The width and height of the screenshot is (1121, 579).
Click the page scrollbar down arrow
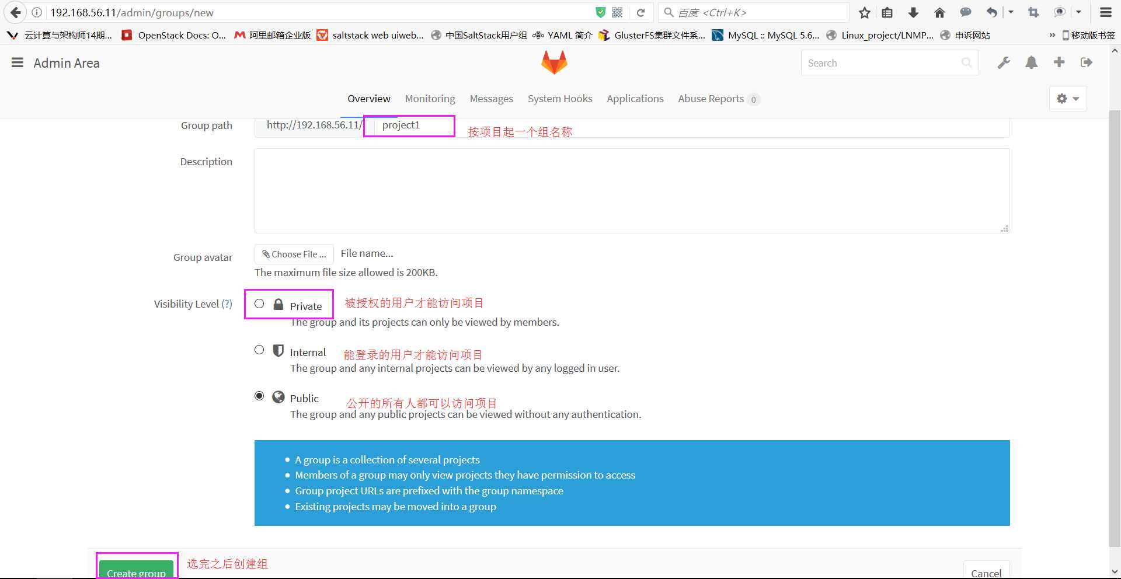pos(1115,571)
